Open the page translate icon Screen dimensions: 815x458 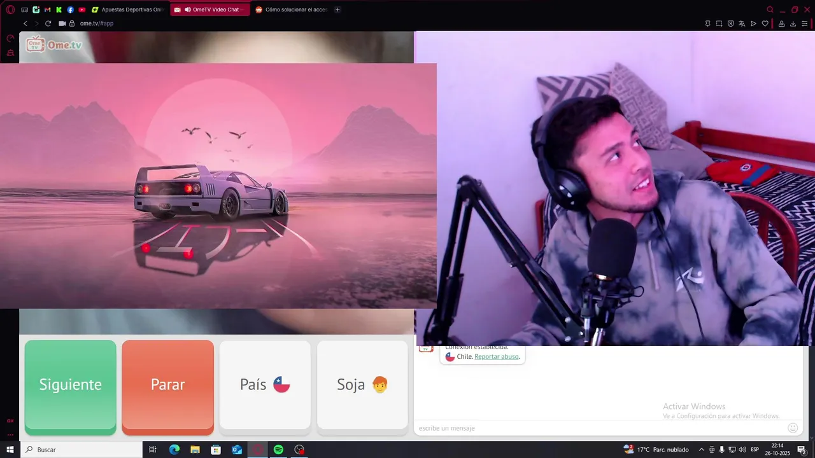click(742, 24)
